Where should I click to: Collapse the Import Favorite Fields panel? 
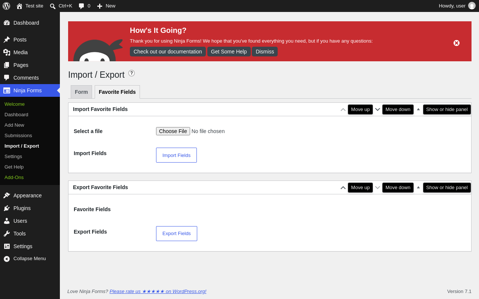pyautogui.click(x=418, y=110)
